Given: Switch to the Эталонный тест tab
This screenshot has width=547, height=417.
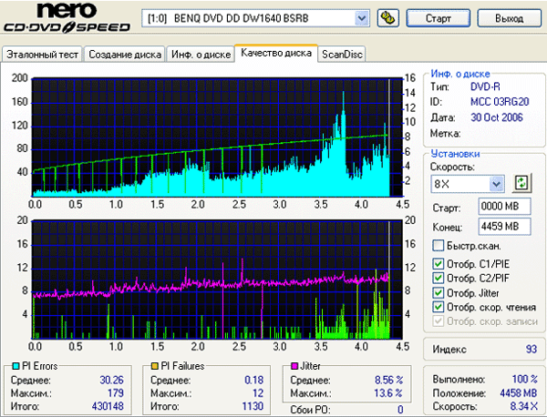Looking at the screenshot, I should click(43, 55).
